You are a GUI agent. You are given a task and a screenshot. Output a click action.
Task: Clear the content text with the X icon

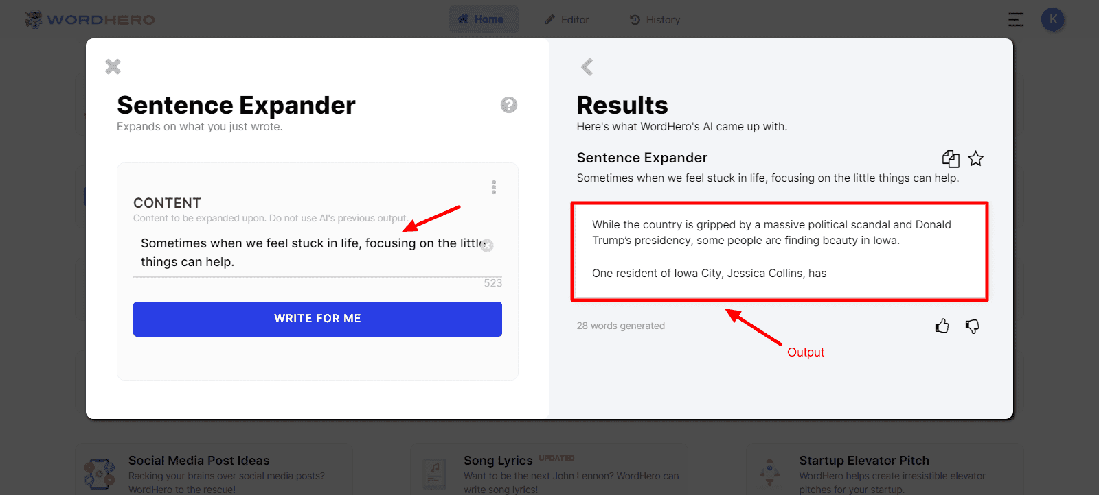click(487, 245)
